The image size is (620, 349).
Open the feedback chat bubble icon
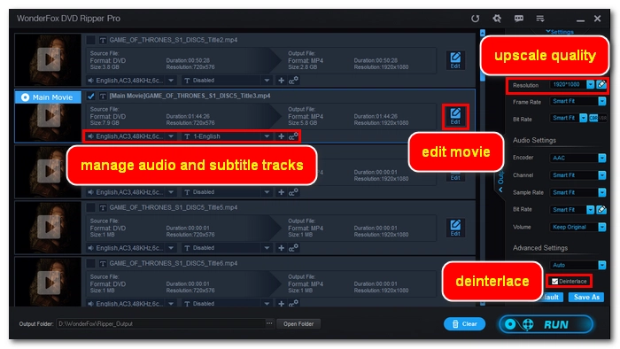click(x=519, y=19)
